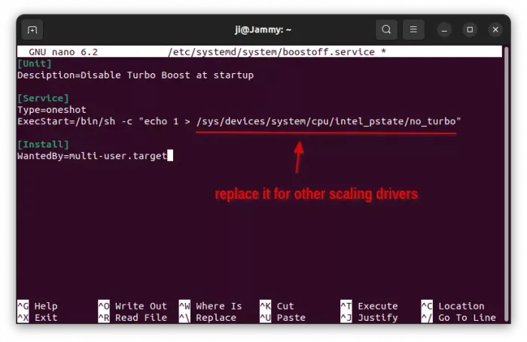The height and width of the screenshot is (342, 527).
Task: Click the window title ji@Jammy
Action: point(263,30)
